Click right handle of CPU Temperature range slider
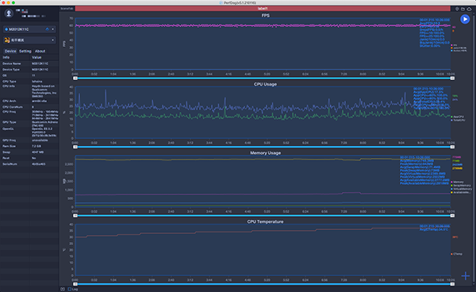This screenshot has height=292, width=476. pyautogui.click(x=452, y=284)
